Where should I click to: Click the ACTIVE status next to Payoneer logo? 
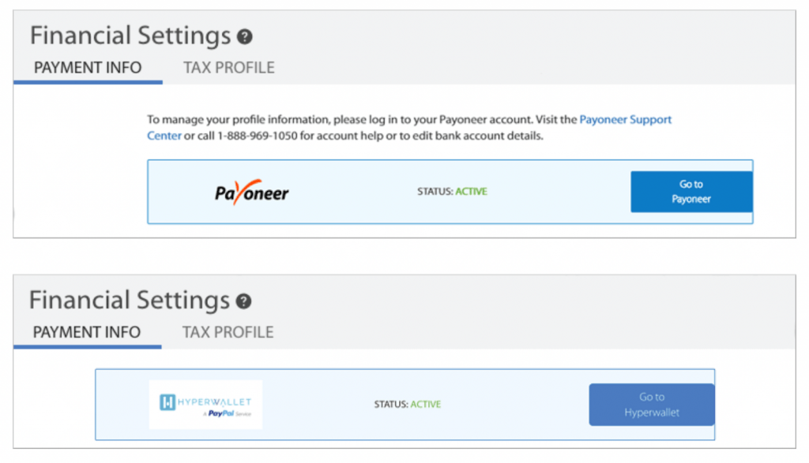point(471,192)
